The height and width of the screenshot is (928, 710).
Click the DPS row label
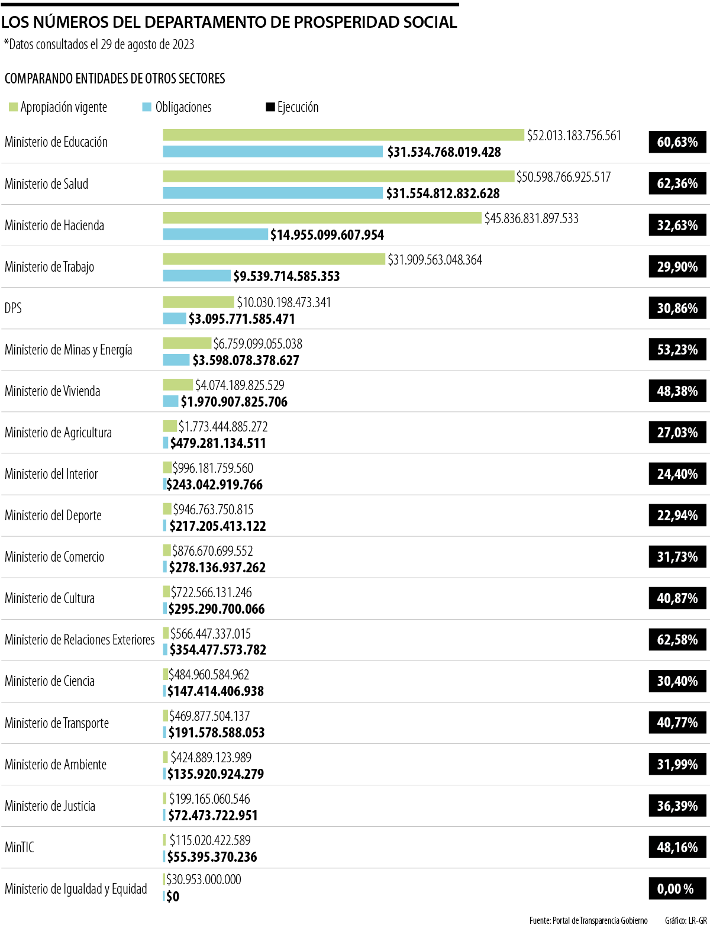point(13,308)
